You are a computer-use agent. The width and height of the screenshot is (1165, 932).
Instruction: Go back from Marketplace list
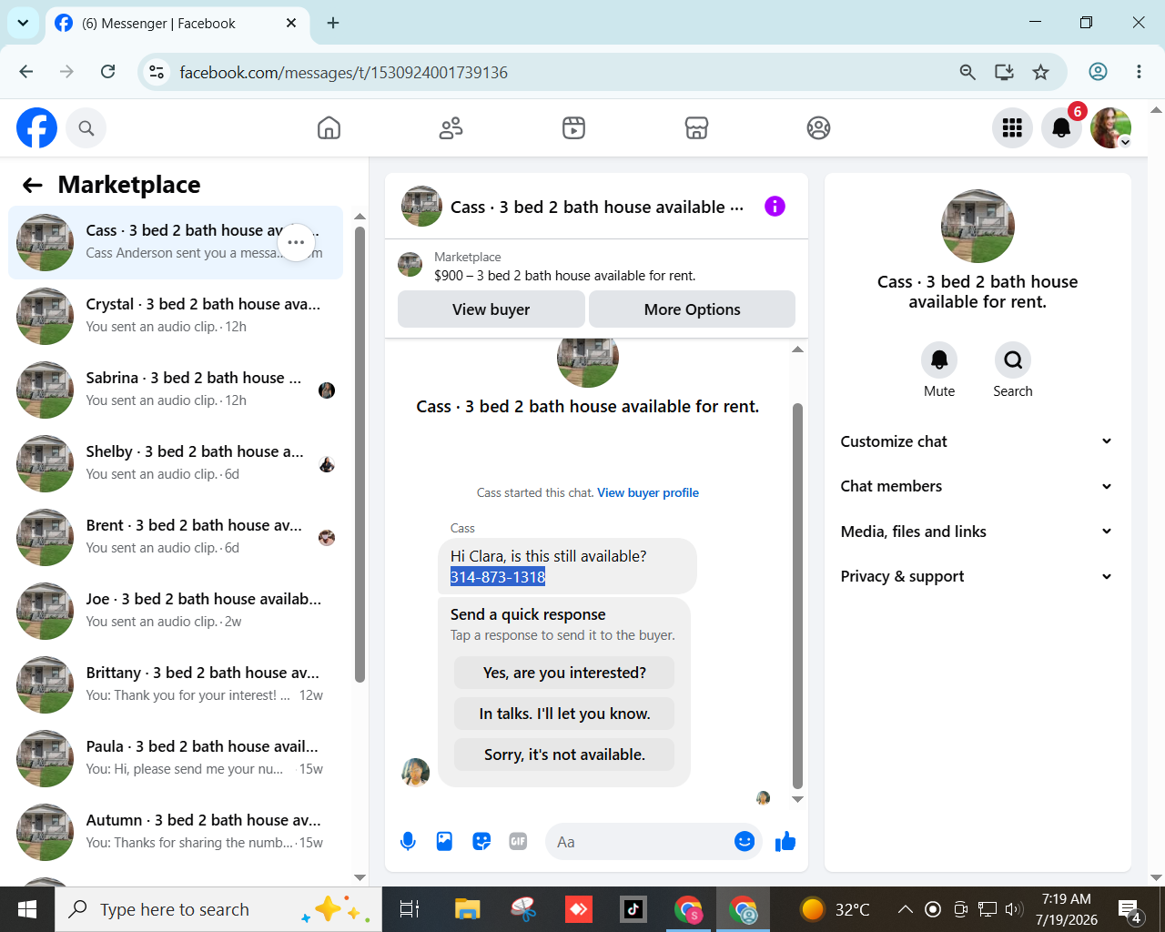pos(33,186)
